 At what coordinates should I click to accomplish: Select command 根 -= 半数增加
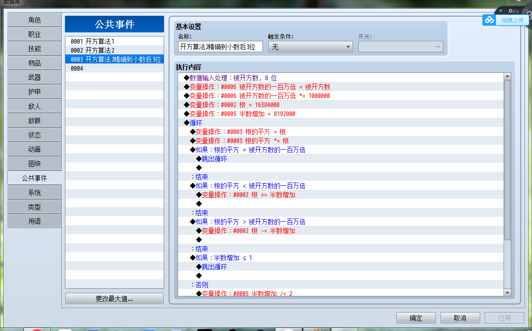pyautogui.click(x=341, y=231)
